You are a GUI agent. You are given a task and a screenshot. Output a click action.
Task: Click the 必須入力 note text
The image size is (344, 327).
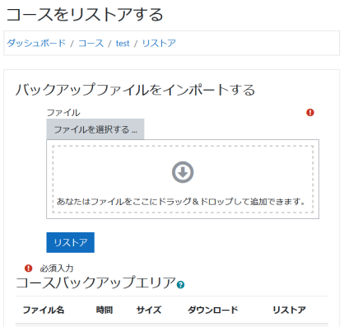coord(57,268)
